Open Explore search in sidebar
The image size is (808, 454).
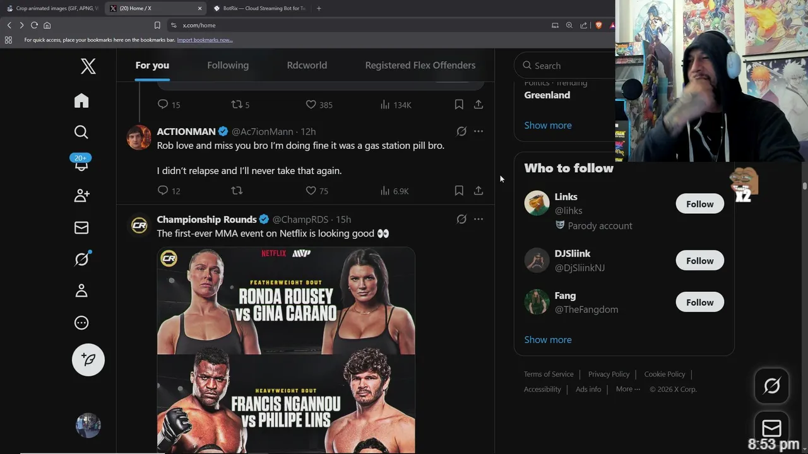tap(81, 132)
